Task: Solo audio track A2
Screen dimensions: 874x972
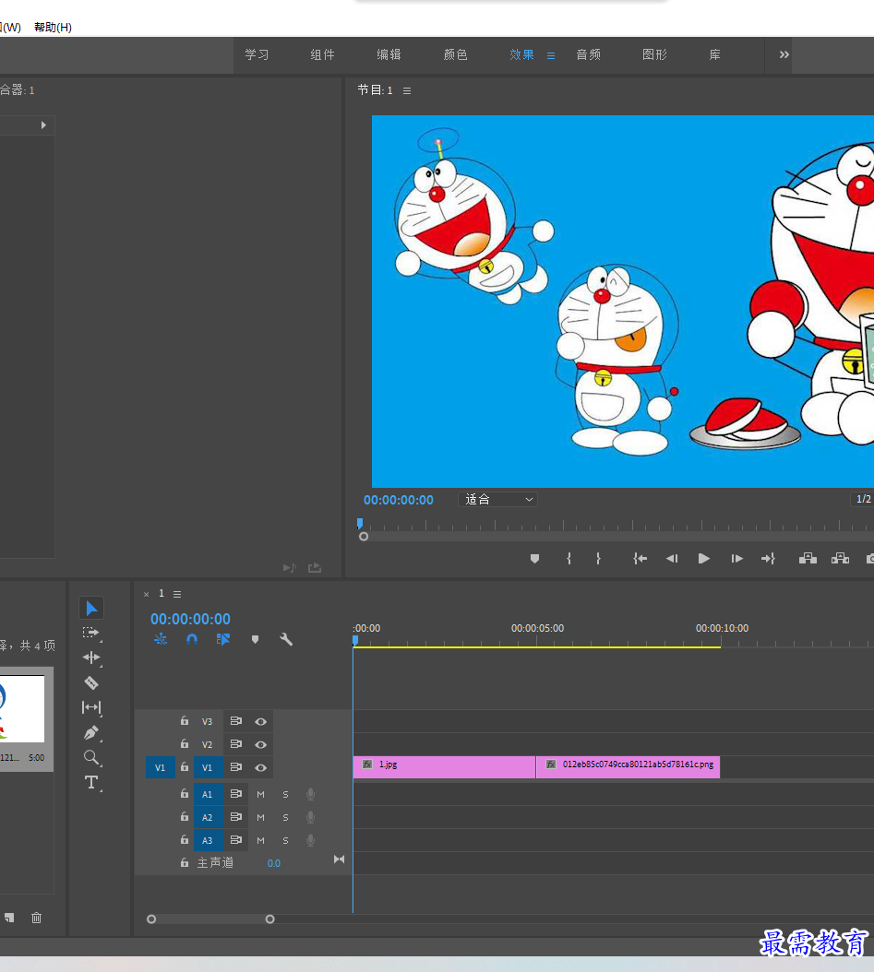Action: point(285,817)
